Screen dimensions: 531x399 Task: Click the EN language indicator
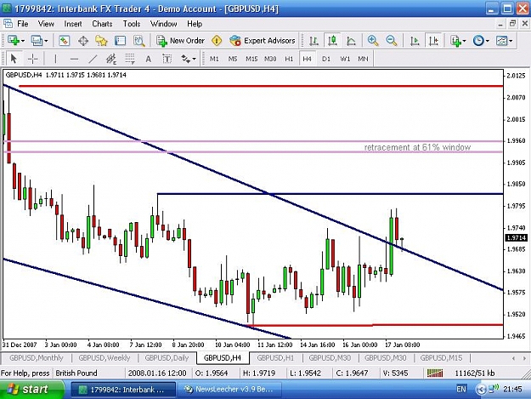pos(461,389)
